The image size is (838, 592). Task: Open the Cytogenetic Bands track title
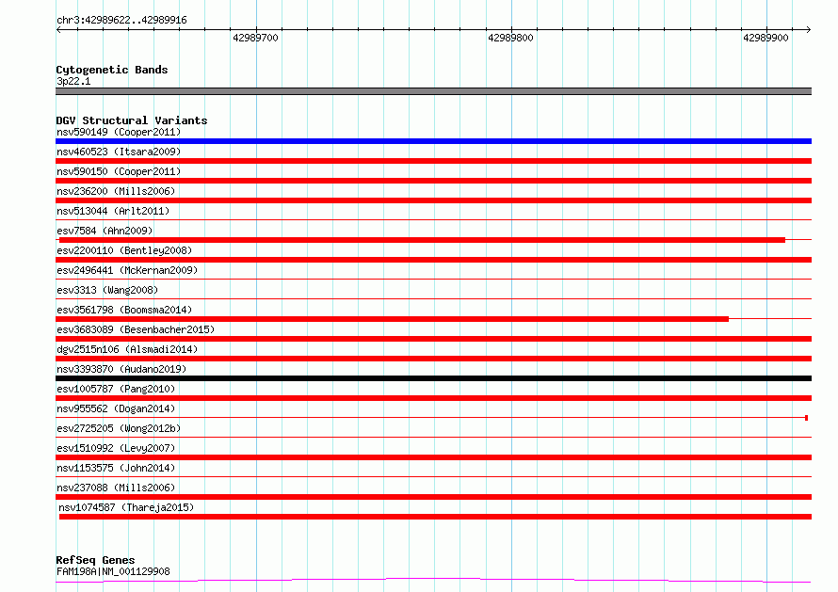pyautogui.click(x=112, y=70)
